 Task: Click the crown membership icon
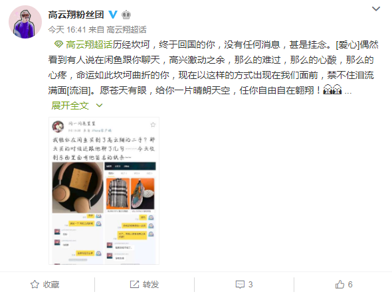(126, 15)
